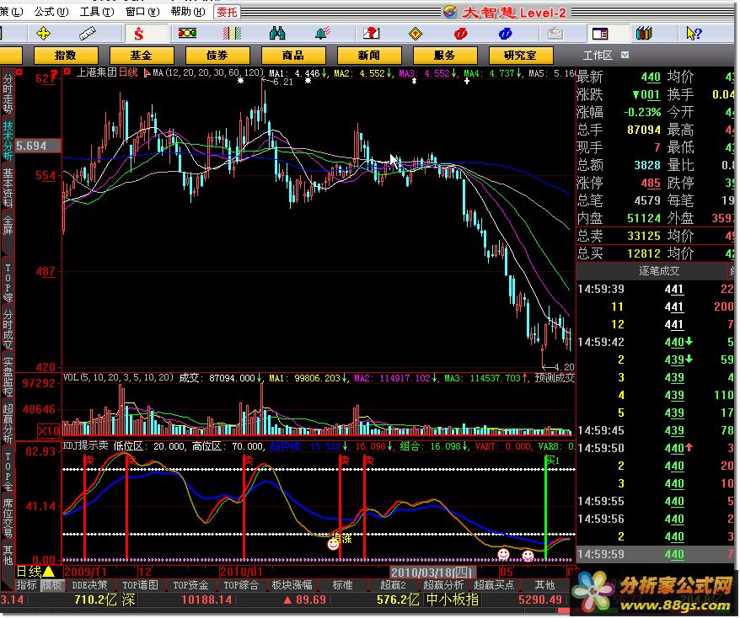Click the yellow diamond toolbar icon

coord(415,33)
